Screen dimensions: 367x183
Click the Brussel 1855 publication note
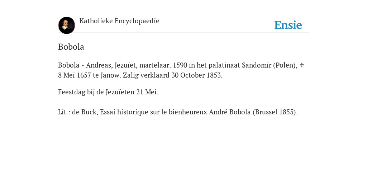pos(275,112)
